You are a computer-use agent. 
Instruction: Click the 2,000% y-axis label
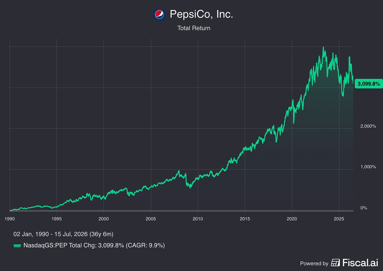pyautogui.click(x=368, y=126)
